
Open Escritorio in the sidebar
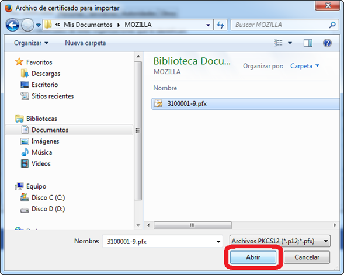(45, 85)
